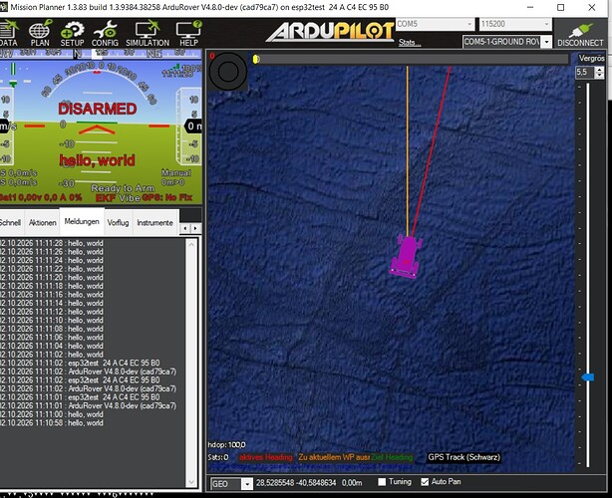Click the DISARMED text on HUD
The width and height of the screenshot is (612, 498).
pos(98,109)
